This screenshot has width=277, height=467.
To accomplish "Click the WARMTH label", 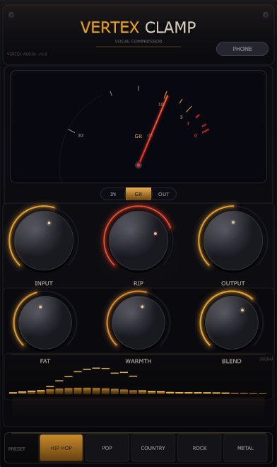I will pyautogui.click(x=138, y=361).
